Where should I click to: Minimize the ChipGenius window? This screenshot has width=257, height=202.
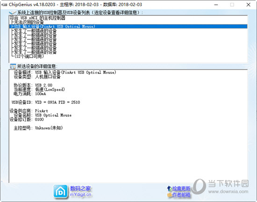pyautogui.click(x=216, y=5)
